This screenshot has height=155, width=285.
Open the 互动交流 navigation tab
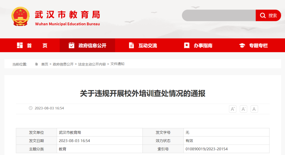(143, 45)
